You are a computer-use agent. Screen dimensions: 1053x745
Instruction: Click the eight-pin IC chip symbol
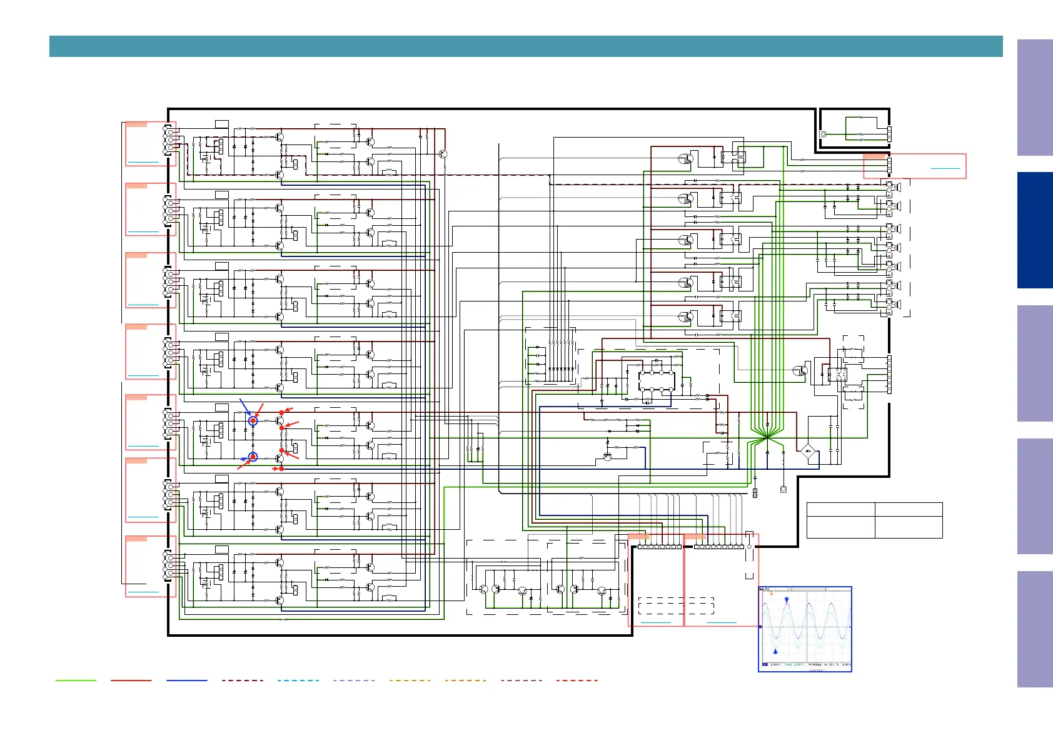(x=657, y=381)
